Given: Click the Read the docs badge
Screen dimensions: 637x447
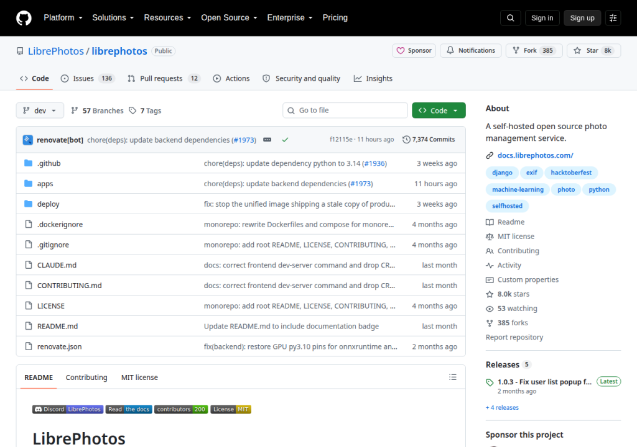Looking at the screenshot, I should (x=129, y=409).
